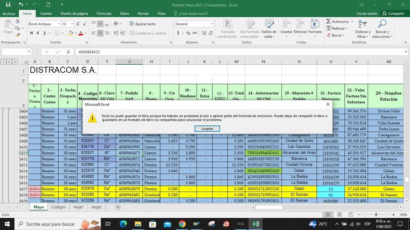Click the insert function fx icon
Viewport: 410px width, 230px height.
click(68, 52)
